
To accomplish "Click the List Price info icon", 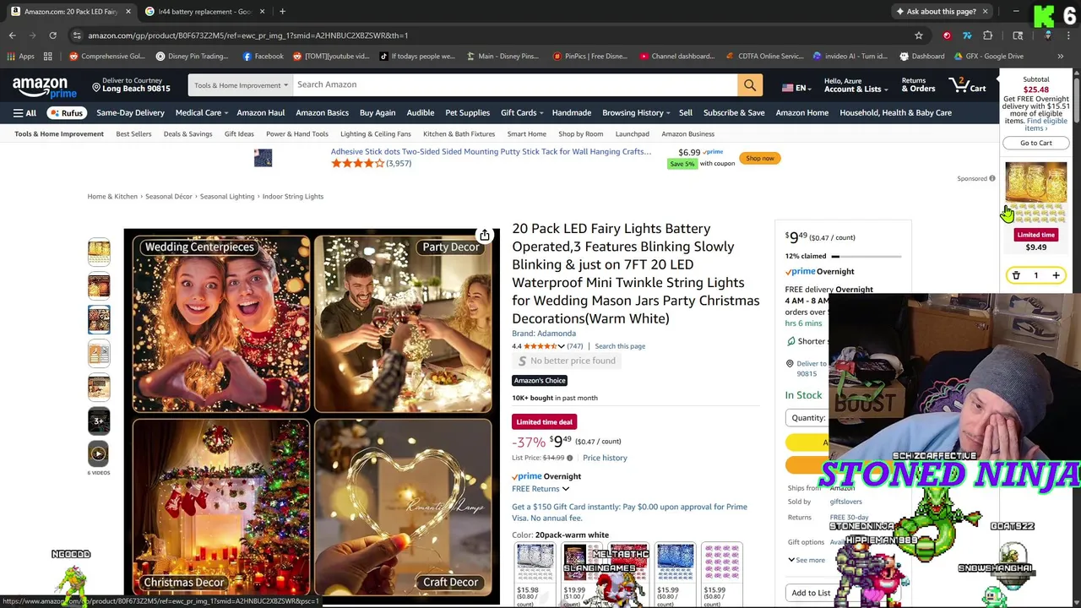I will [x=569, y=459].
